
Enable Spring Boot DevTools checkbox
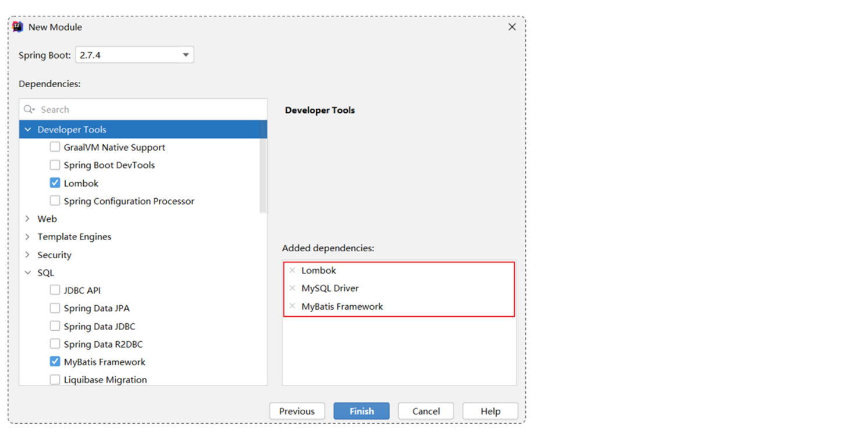coord(55,165)
